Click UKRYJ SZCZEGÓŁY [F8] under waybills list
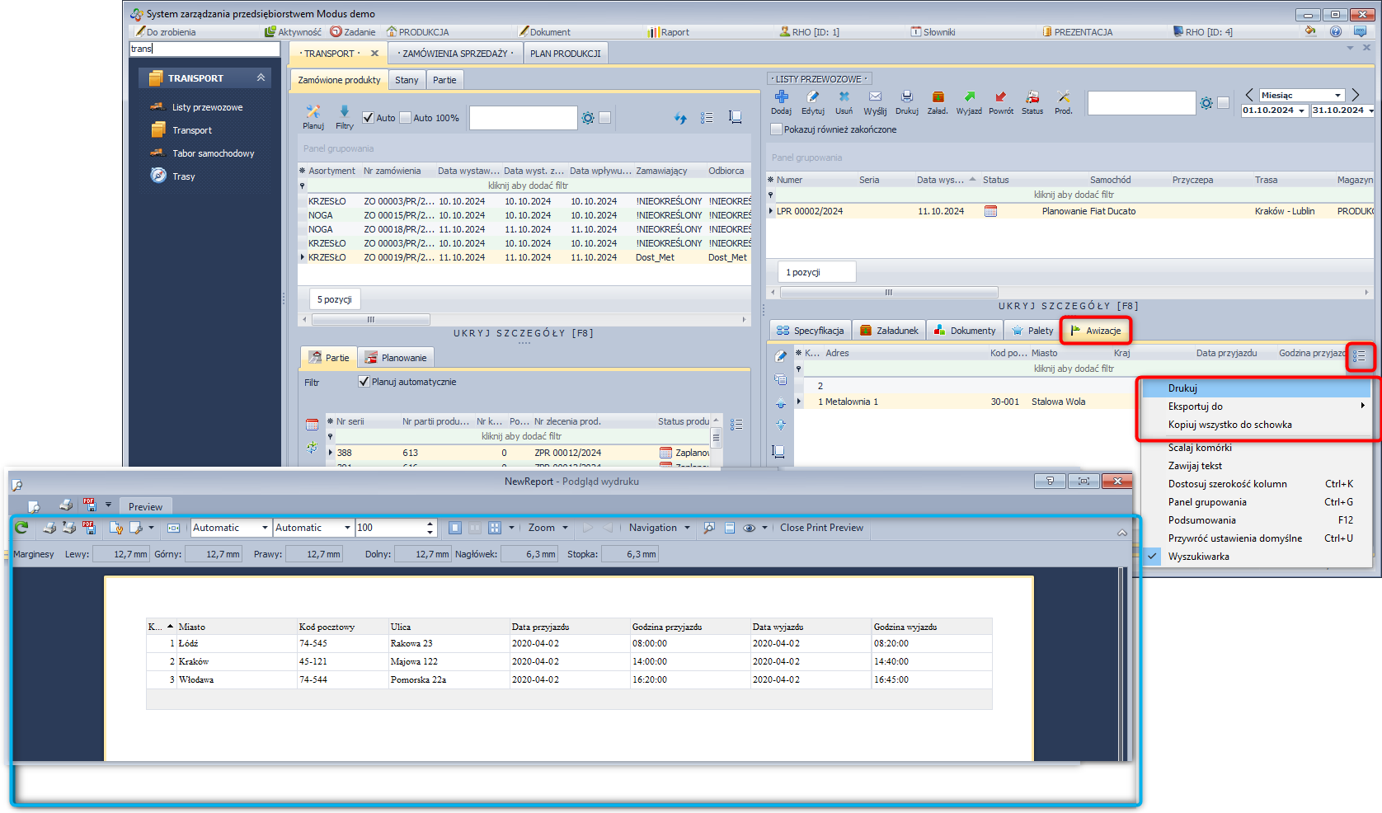This screenshot has height=813, width=1382. coord(1068,306)
